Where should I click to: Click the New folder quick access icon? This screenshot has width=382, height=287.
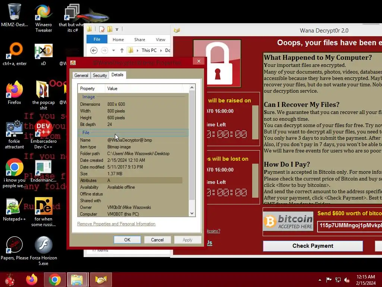click(110, 29)
